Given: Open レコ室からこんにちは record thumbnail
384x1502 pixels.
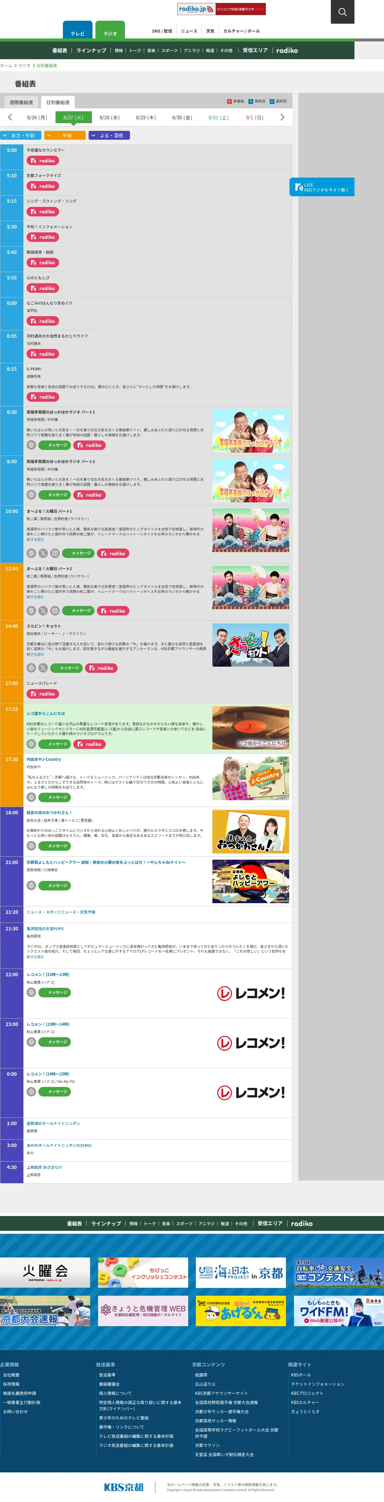Looking at the screenshot, I should (x=251, y=728).
